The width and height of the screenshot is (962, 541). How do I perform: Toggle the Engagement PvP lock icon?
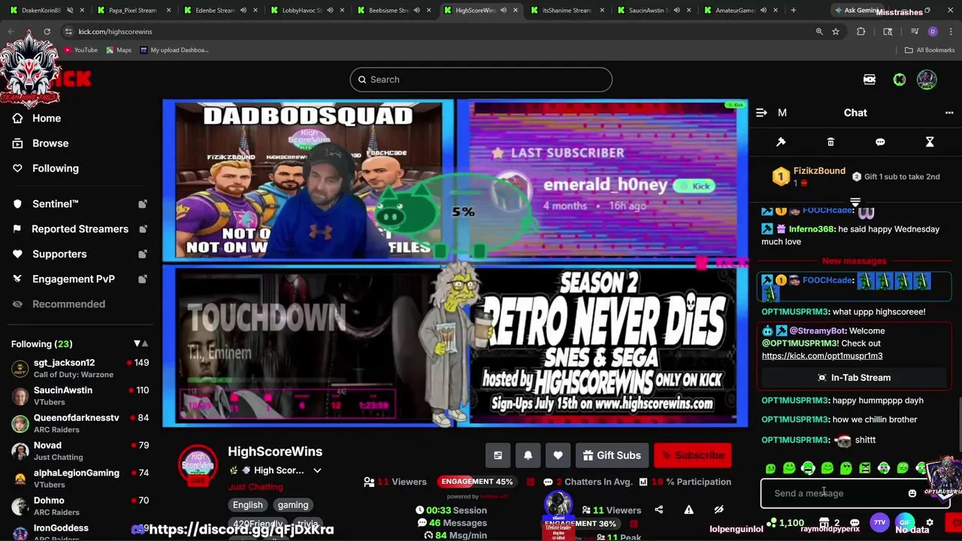[143, 279]
